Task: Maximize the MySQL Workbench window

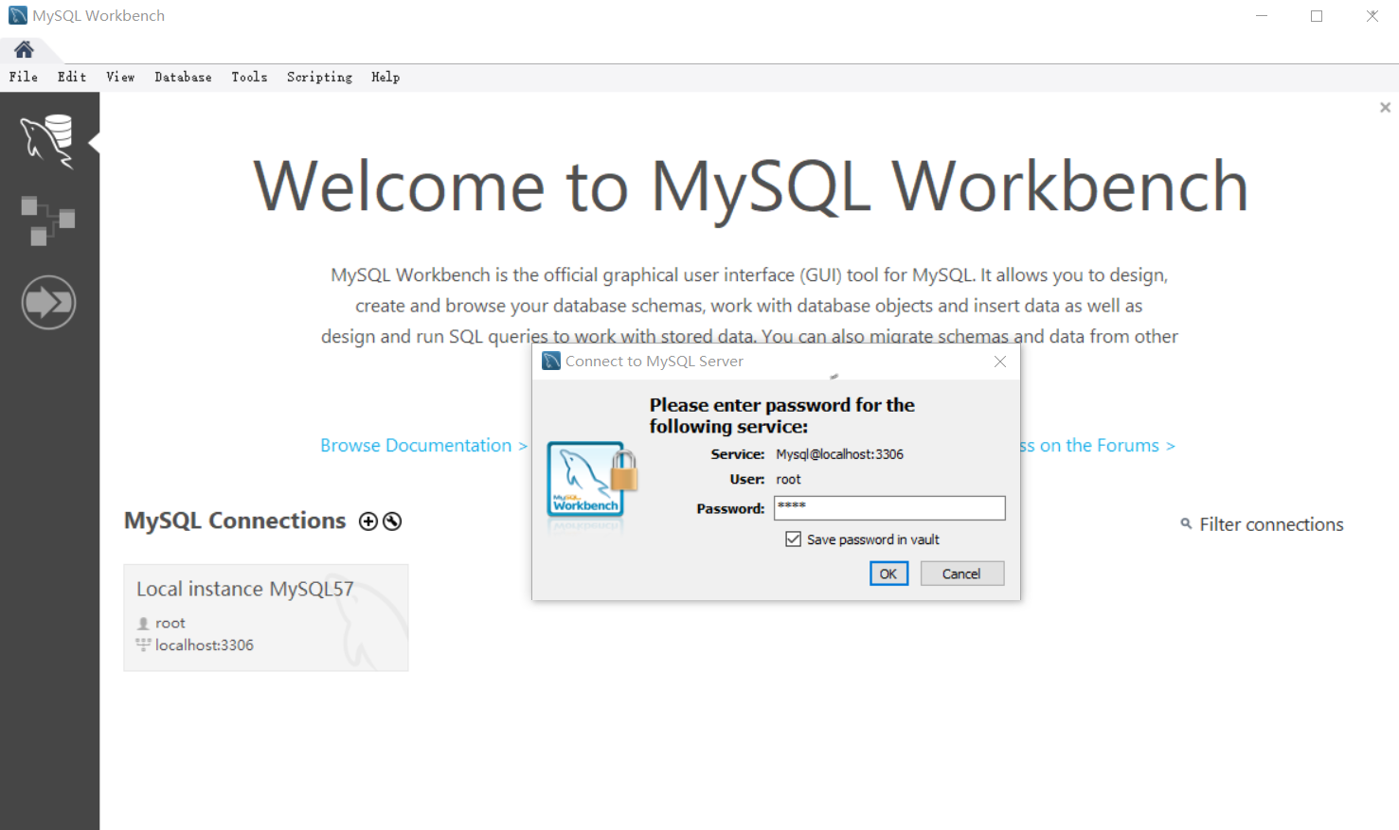Action: (1317, 16)
